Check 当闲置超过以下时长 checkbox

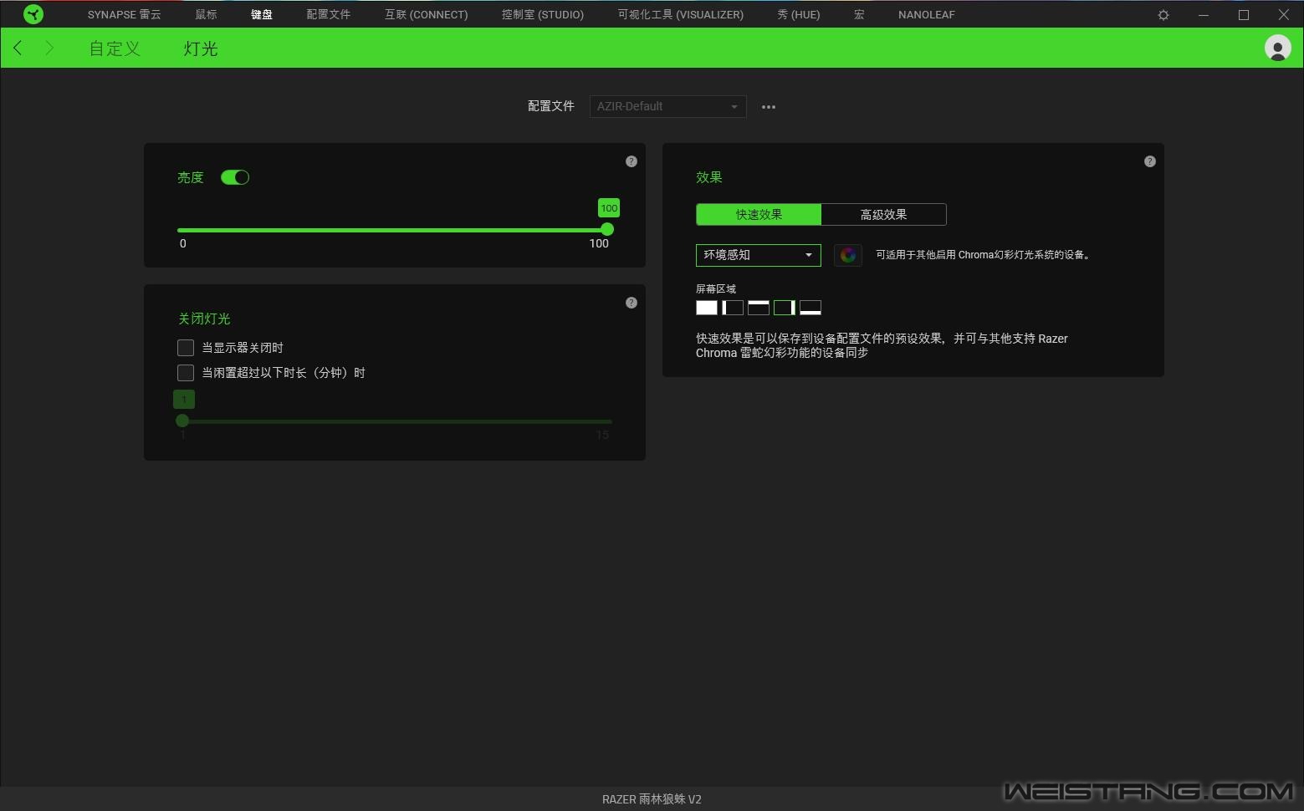(186, 373)
